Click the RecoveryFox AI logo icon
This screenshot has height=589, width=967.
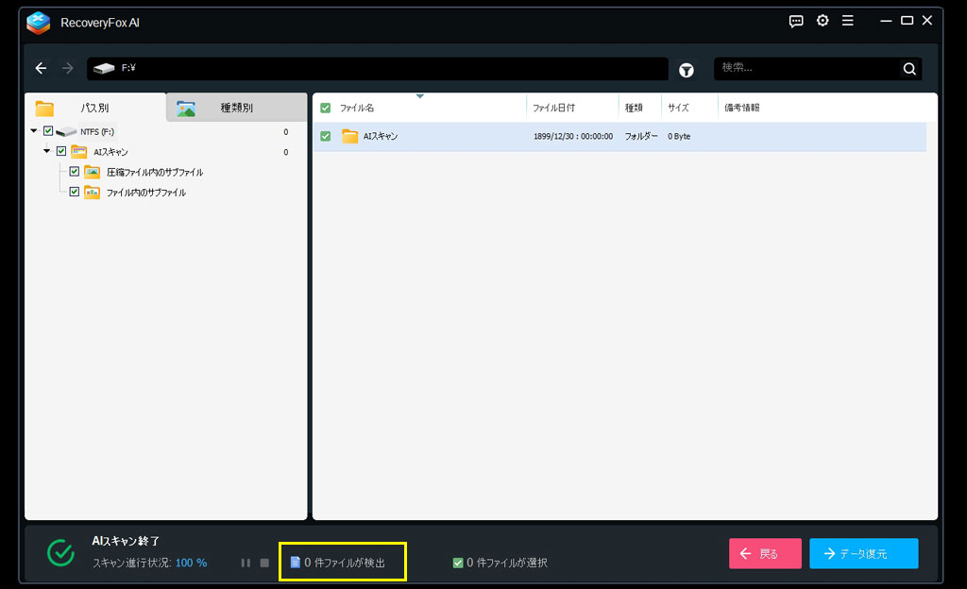tap(39, 22)
